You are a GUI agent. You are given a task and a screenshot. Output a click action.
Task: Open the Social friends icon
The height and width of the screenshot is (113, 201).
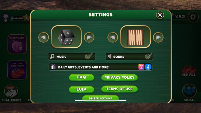[x=189, y=91]
